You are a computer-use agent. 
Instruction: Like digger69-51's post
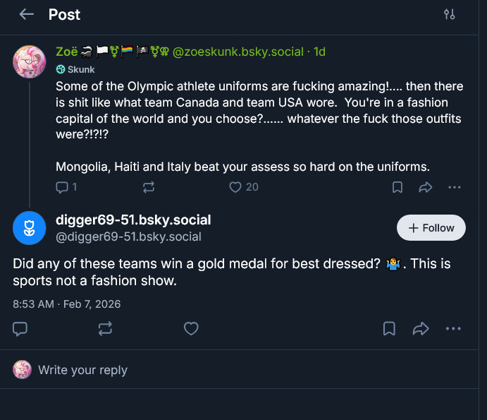[190, 328]
